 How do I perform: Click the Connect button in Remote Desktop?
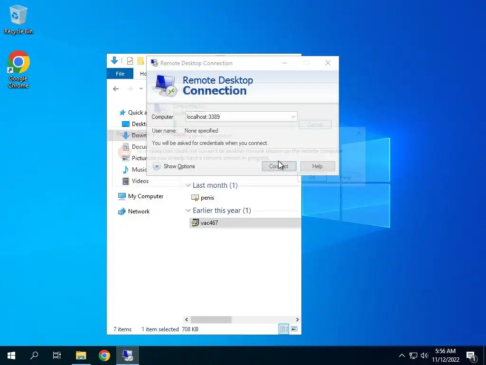pos(279,166)
